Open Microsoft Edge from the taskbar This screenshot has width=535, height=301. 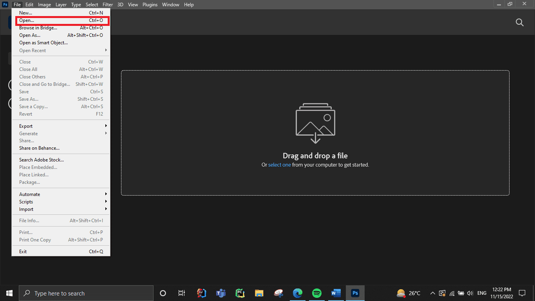click(x=298, y=293)
